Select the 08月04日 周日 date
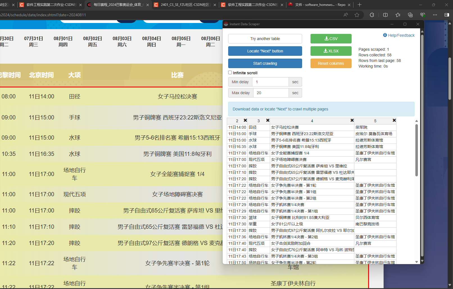Image resolution: width=453 pixels, height=289 pixels. tap(151, 41)
